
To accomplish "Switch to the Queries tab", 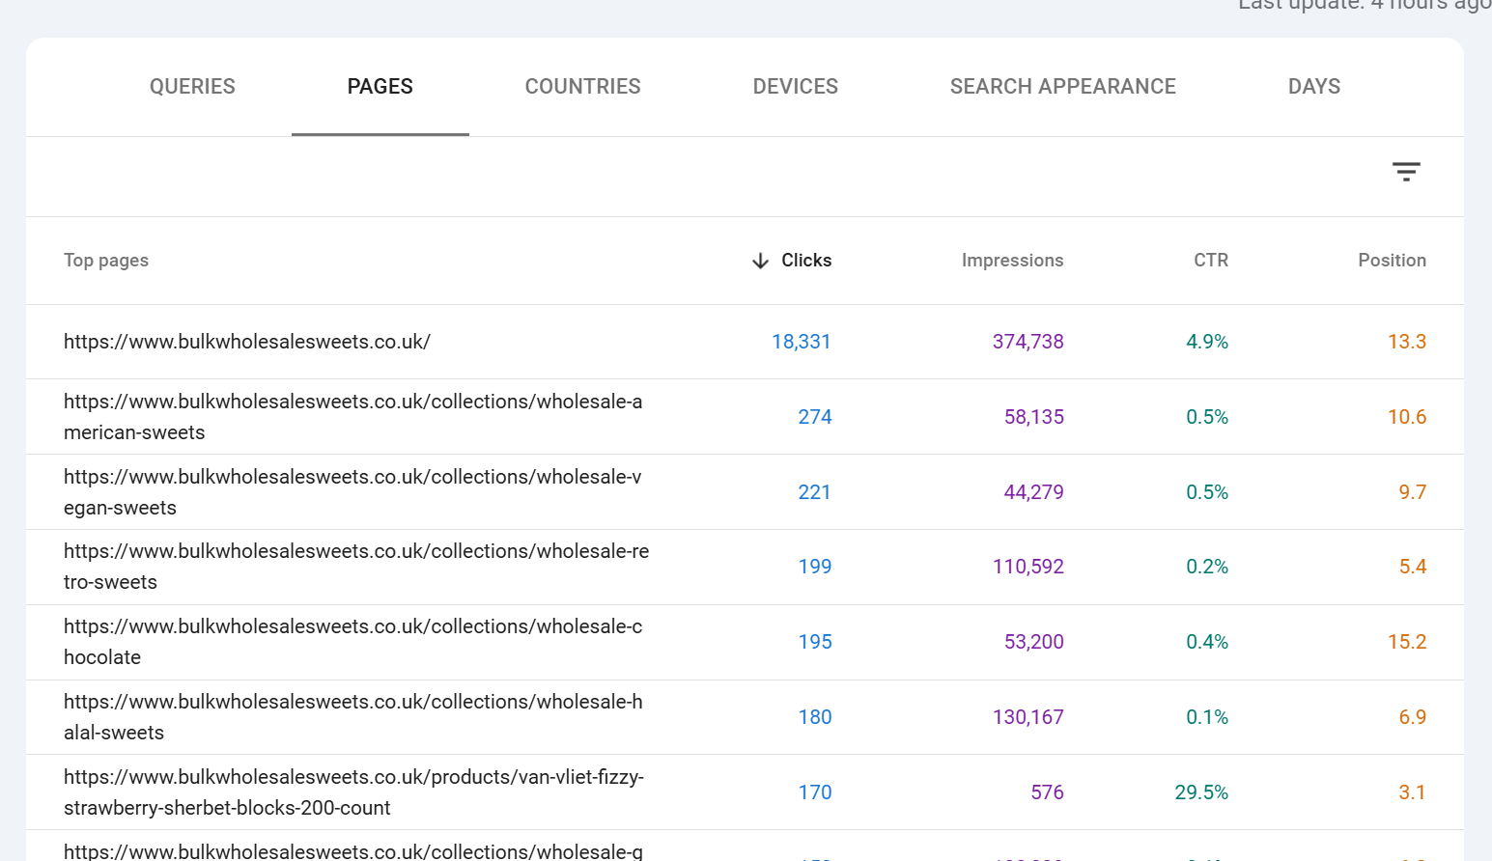I will [192, 87].
